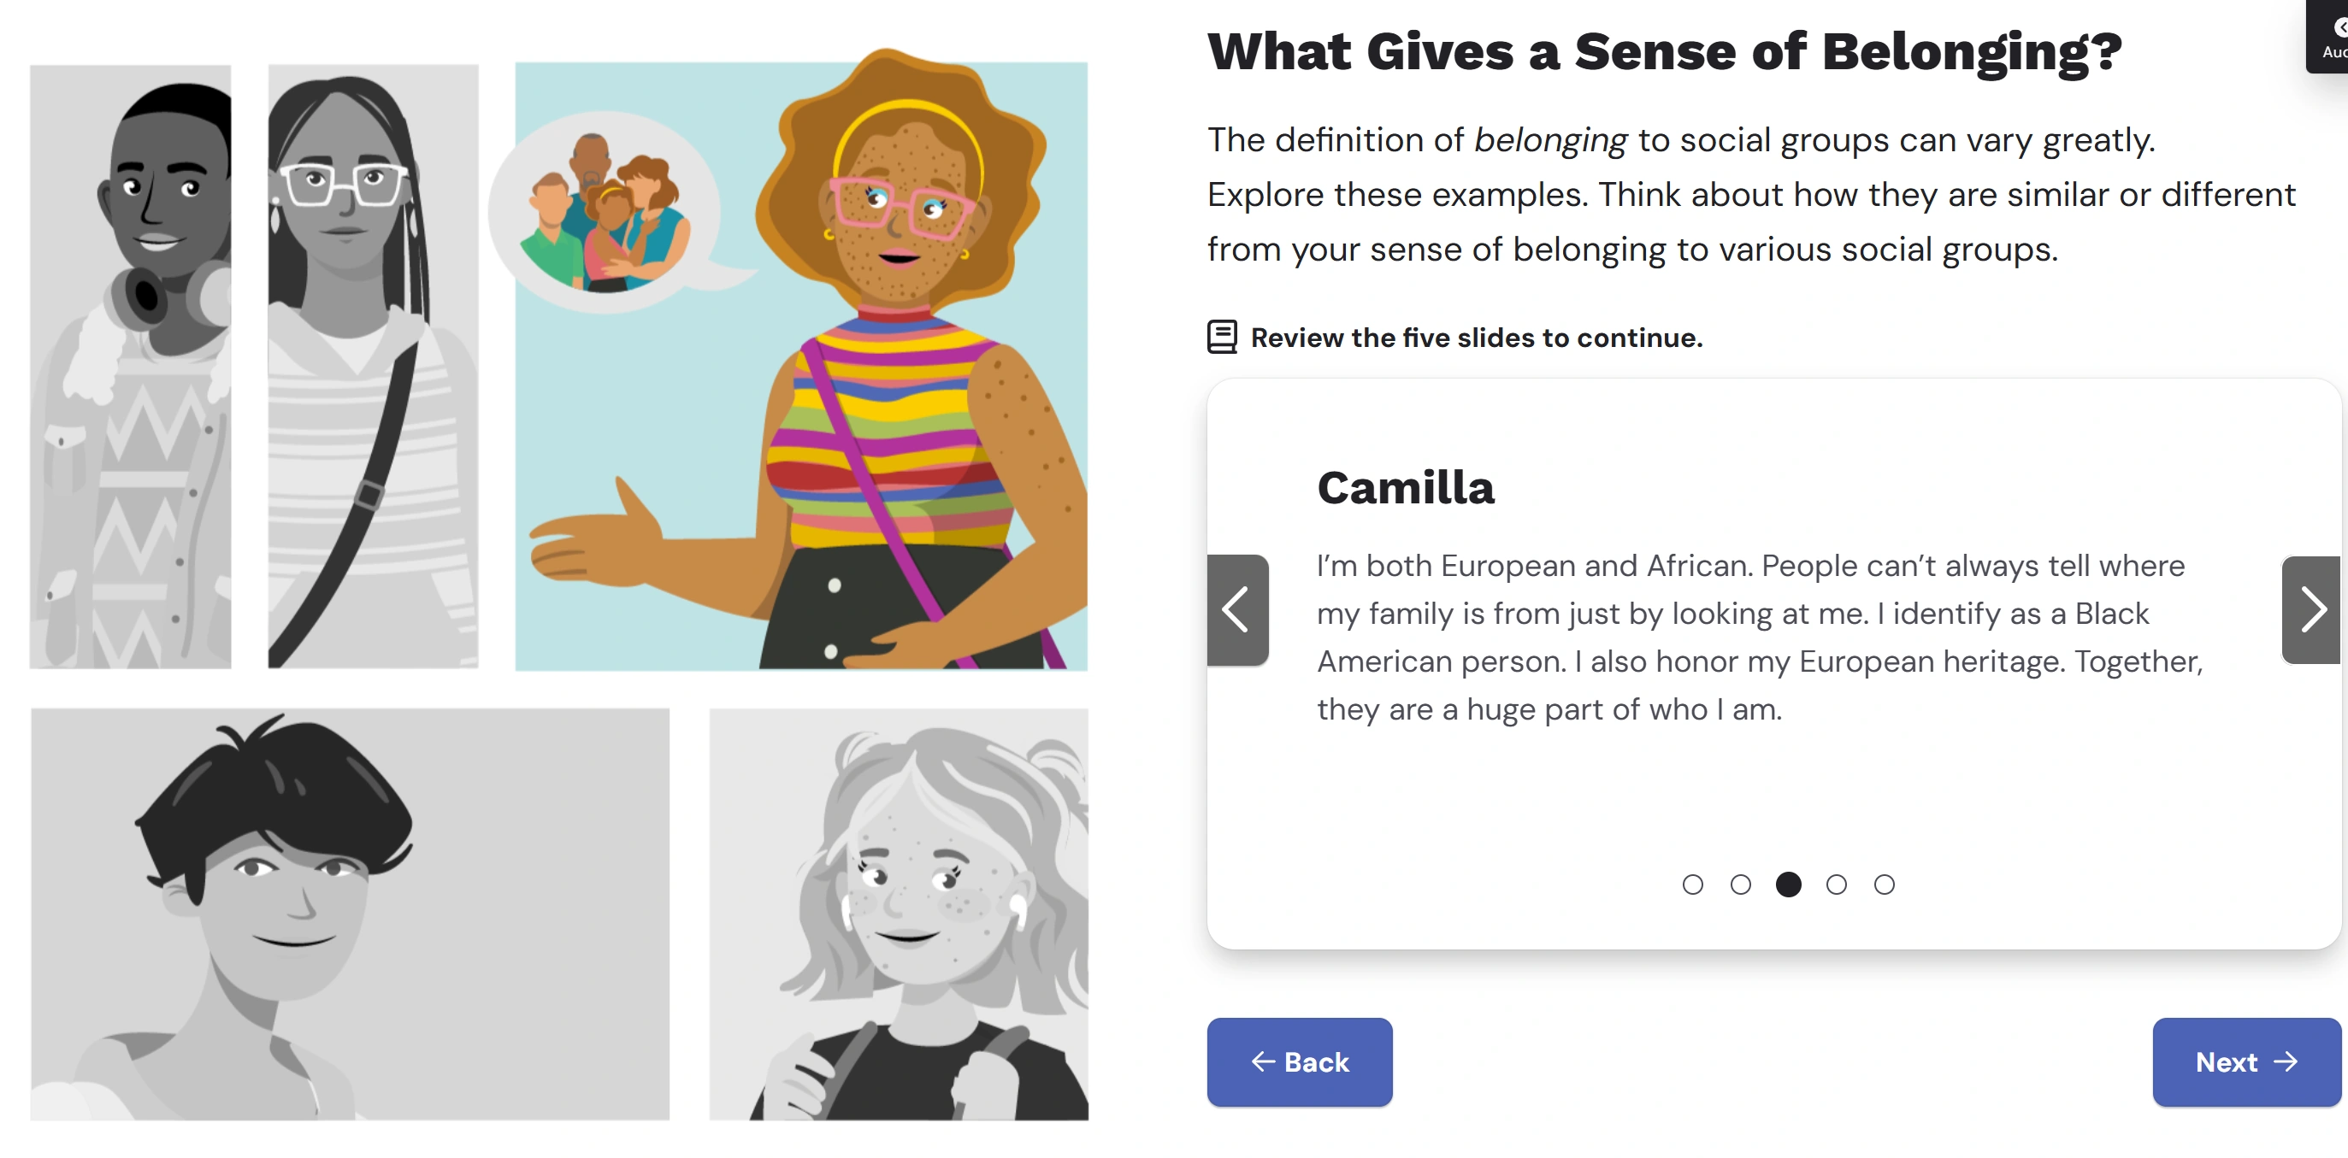Click the filled third slide indicator dot
The height and width of the screenshot is (1158, 2348).
tap(1788, 885)
